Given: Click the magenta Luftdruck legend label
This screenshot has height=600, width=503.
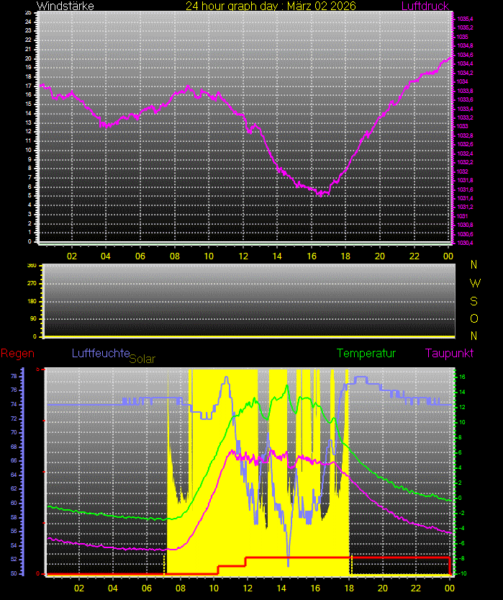Looking at the screenshot, I should [425, 6].
